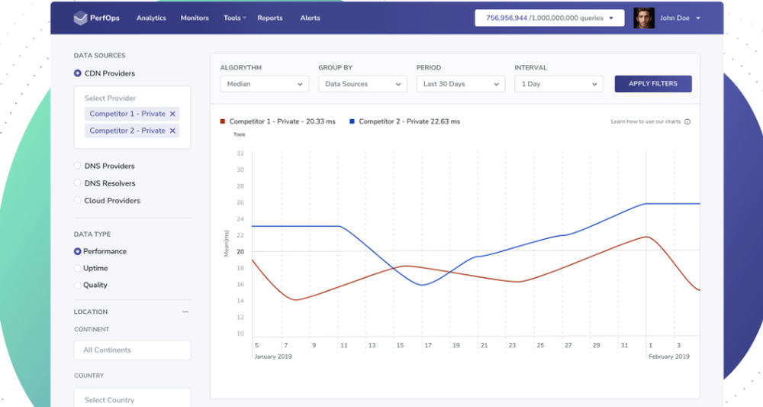Click the February 2019 axis label
Screen dimensions: 763x407
tap(668, 357)
